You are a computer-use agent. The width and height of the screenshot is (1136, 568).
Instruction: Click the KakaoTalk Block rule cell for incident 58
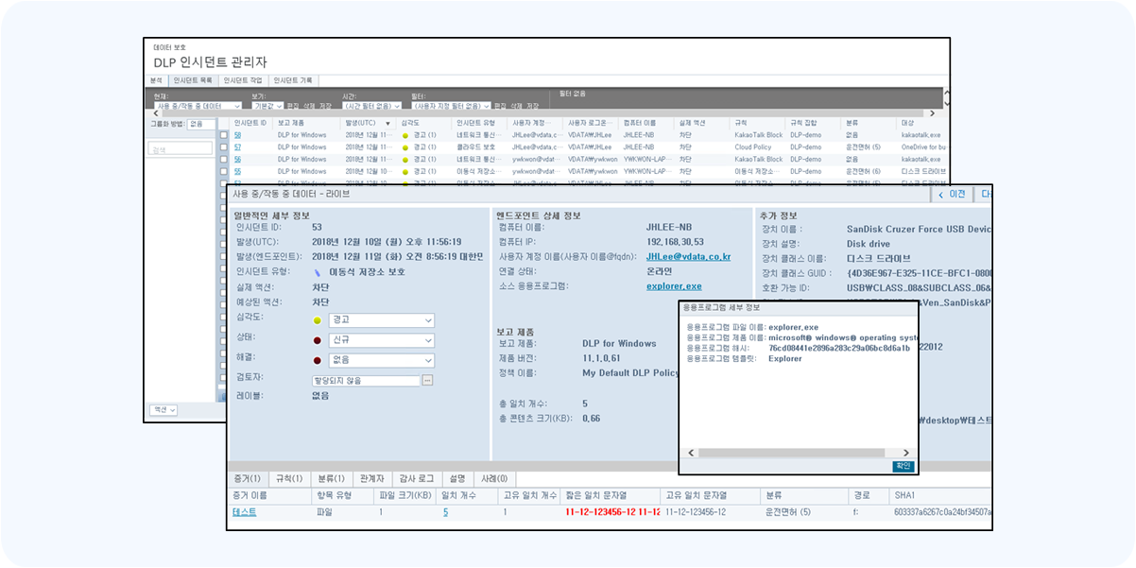click(759, 135)
